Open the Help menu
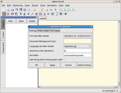Screen dimensions: 121x93 pos(67,6)
